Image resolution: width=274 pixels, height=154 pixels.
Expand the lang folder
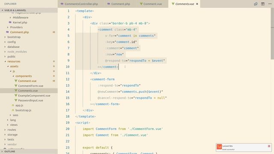click(x=13, y=120)
